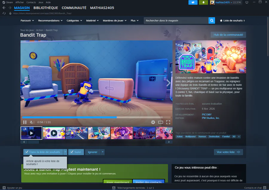This screenshot has height=190, width=269.
Task: Go forward with the right arrow navigation icon
Action: point(10,8)
